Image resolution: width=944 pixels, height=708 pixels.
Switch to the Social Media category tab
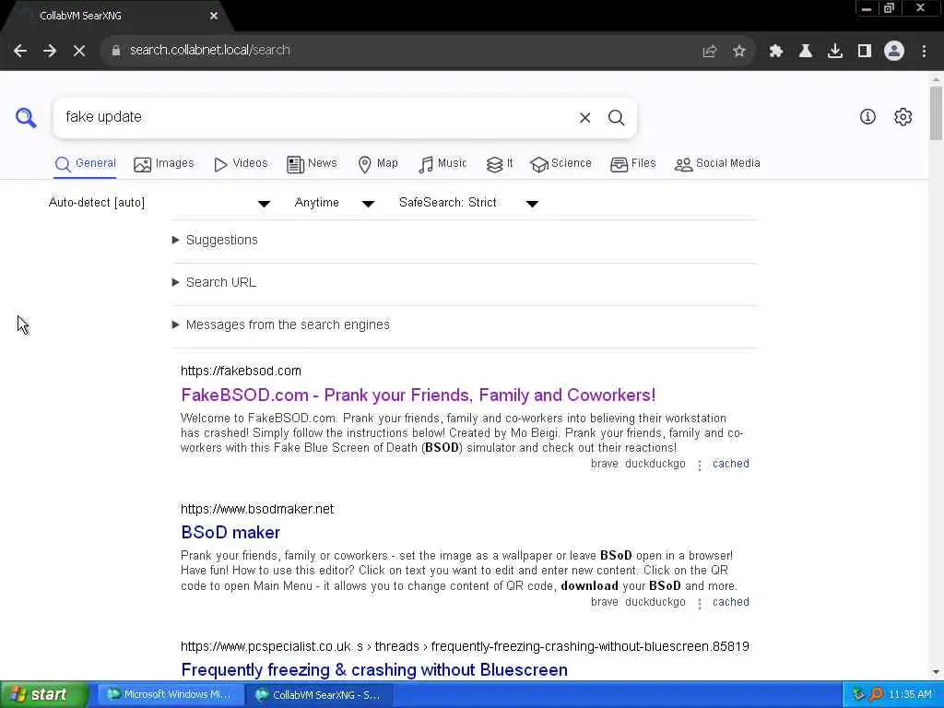pos(717,164)
